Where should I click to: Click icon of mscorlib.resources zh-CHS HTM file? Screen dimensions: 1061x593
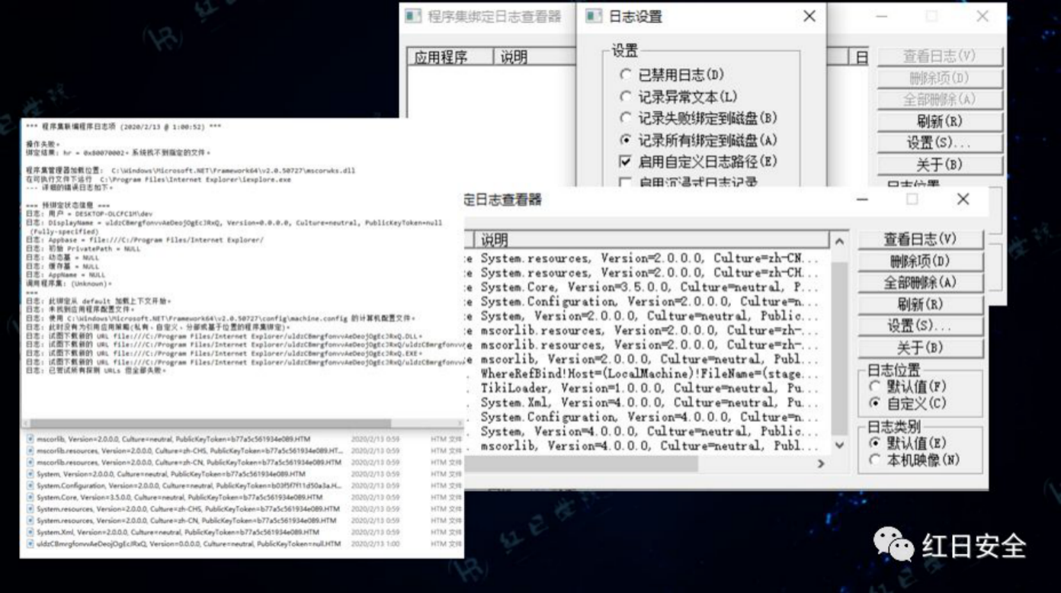pyautogui.click(x=30, y=451)
